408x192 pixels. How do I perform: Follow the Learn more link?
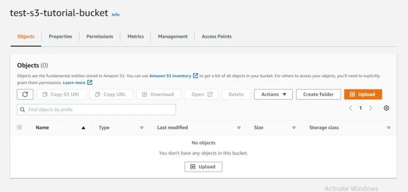[x=74, y=83]
